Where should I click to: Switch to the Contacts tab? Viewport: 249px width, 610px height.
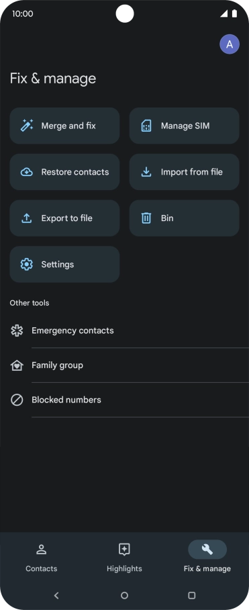41,558
